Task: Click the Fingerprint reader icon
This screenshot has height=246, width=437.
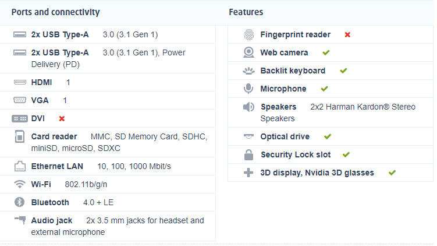Action: 249,34
